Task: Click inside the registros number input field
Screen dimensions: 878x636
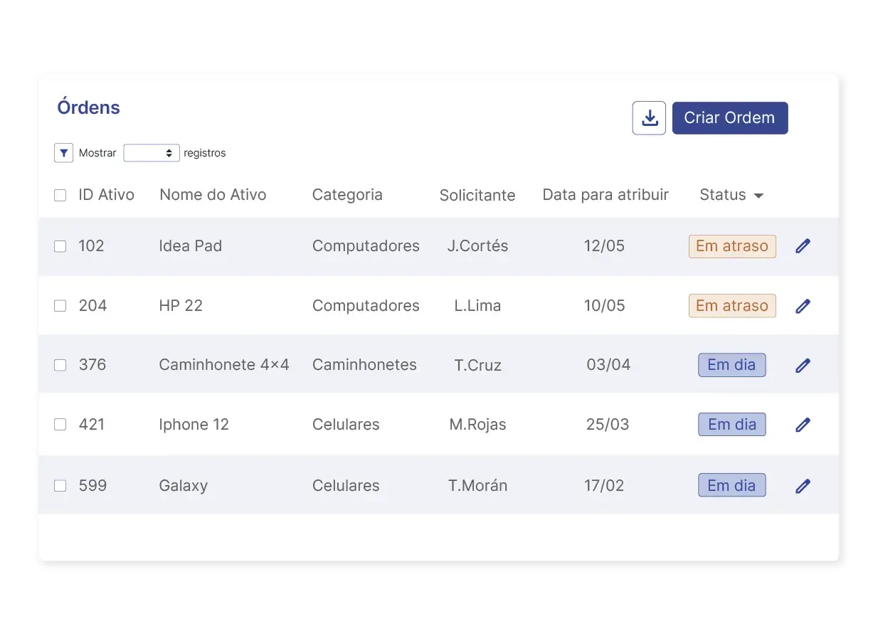Action: (x=142, y=152)
